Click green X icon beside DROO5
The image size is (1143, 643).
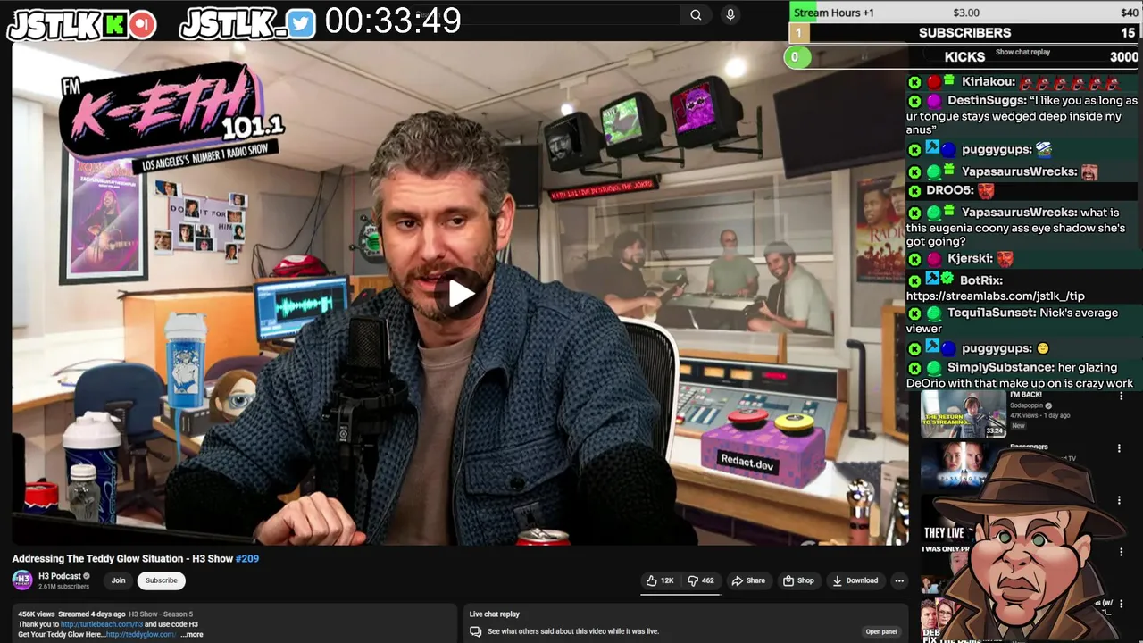(x=914, y=191)
